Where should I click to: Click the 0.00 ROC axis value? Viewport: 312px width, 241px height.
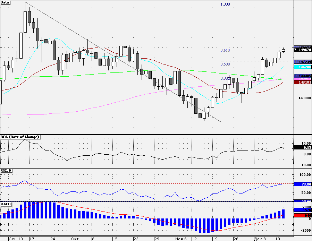pyautogui.click(x=307, y=154)
